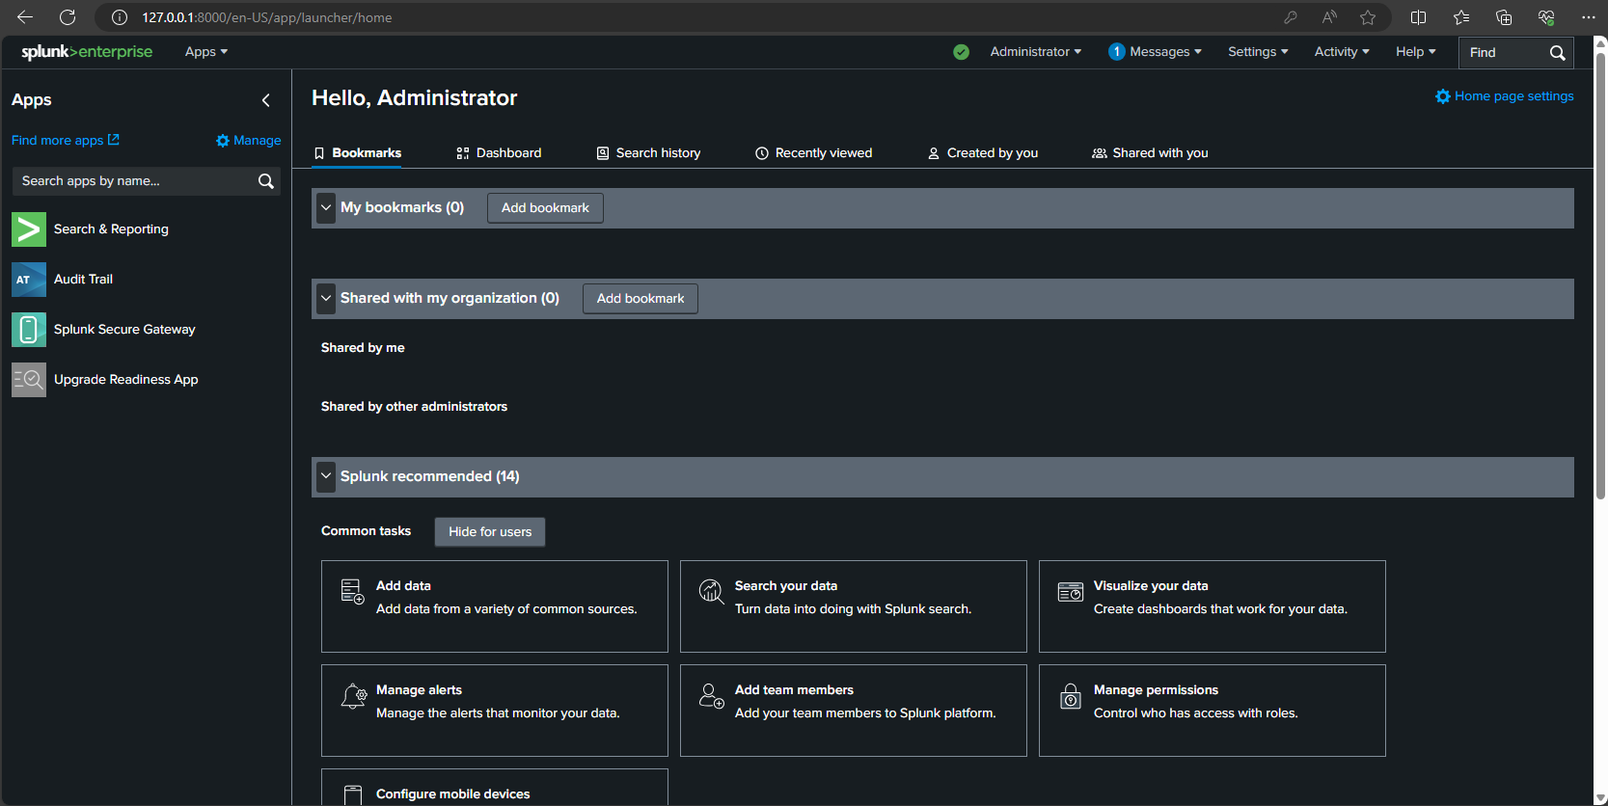Collapse the My bookmarks section

(x=326, y=208)
